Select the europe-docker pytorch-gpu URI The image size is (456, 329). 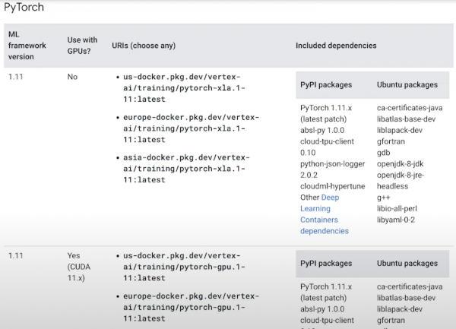coord(191,307)
